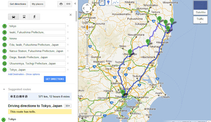
Task: Click the Natsui Station destination field
Action: [x=37, y=51]
